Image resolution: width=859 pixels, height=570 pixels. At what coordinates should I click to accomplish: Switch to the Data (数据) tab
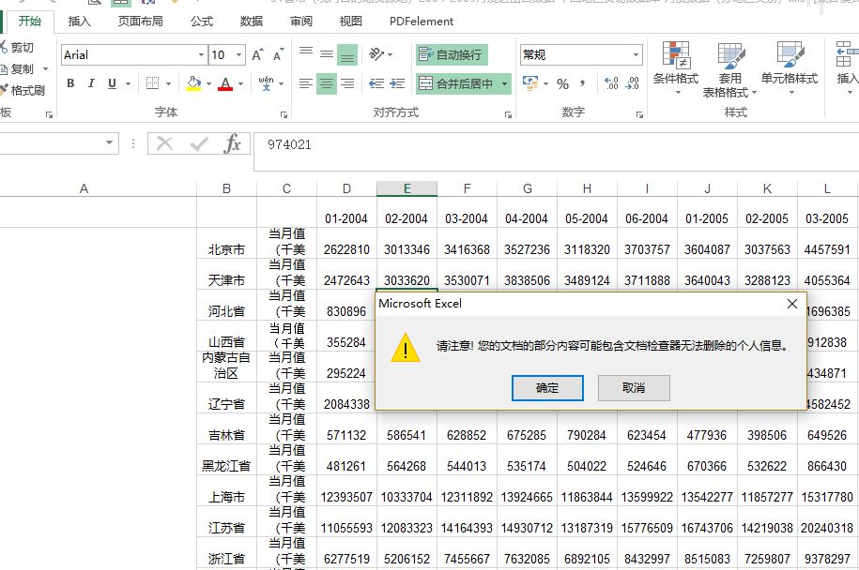252,22
